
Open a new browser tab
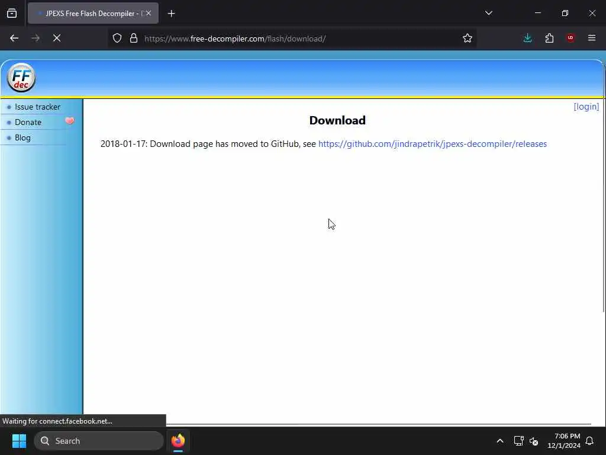172,14
